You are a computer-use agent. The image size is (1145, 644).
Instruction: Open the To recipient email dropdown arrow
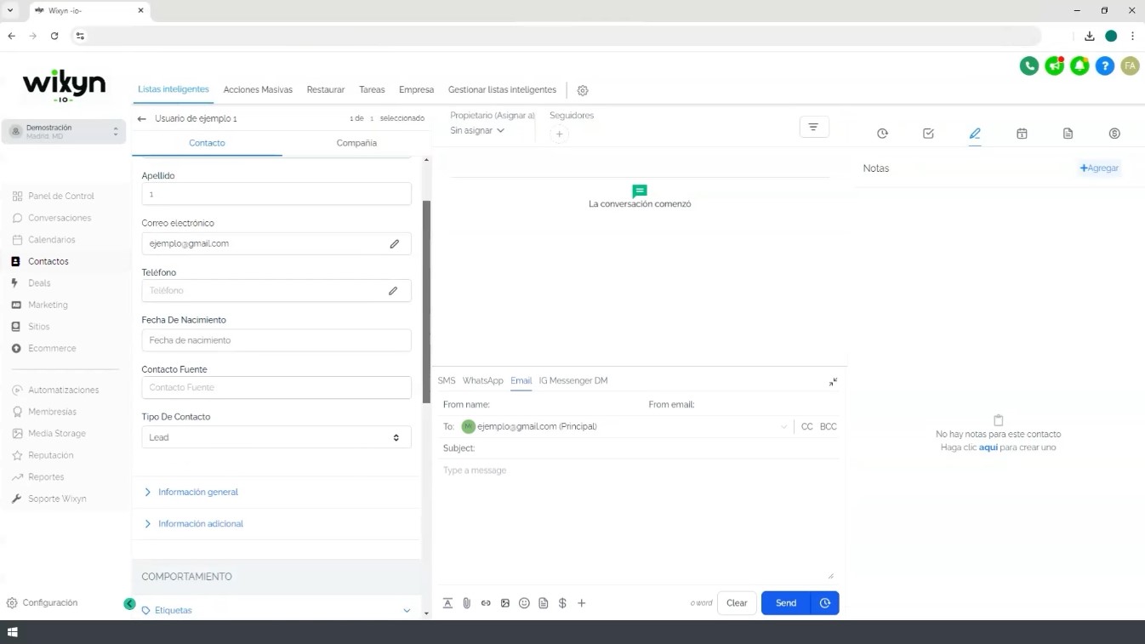coord(783,427)
